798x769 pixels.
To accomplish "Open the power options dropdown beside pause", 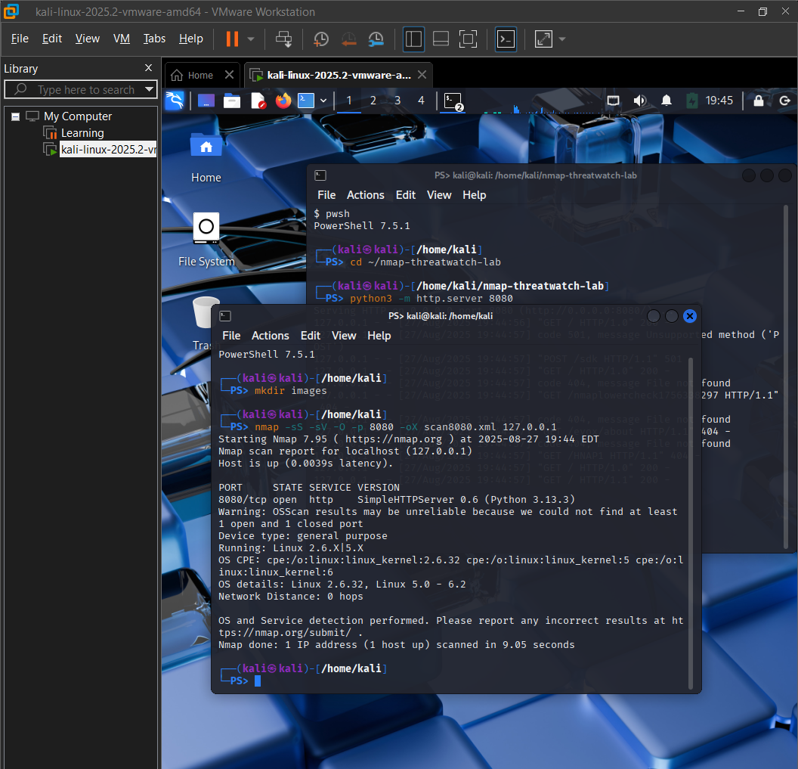I will pos(251,39).
